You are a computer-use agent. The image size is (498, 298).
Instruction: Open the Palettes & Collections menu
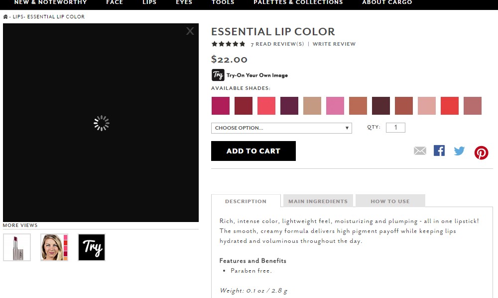coord(298,2)
